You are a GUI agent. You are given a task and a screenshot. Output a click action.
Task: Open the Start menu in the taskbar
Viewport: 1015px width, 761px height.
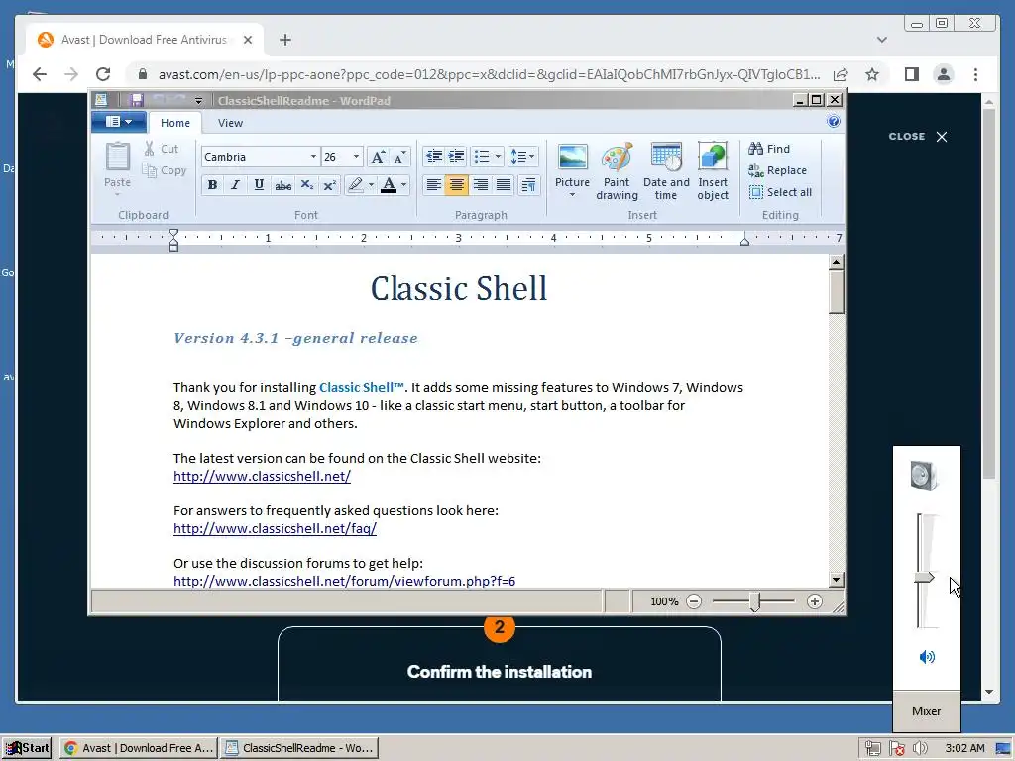pyautogui.click(x=27, y=748)
